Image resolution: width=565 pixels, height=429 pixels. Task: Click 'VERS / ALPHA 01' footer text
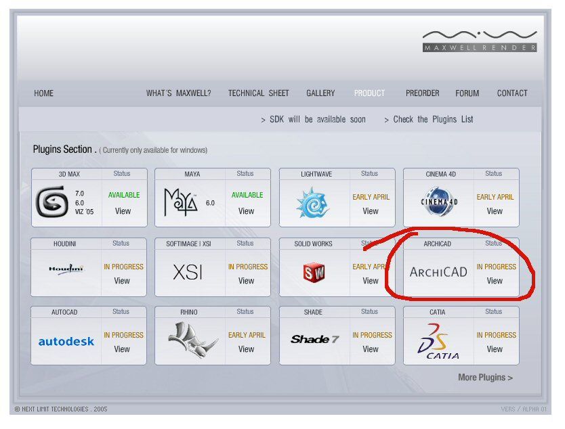coord(524,409)
